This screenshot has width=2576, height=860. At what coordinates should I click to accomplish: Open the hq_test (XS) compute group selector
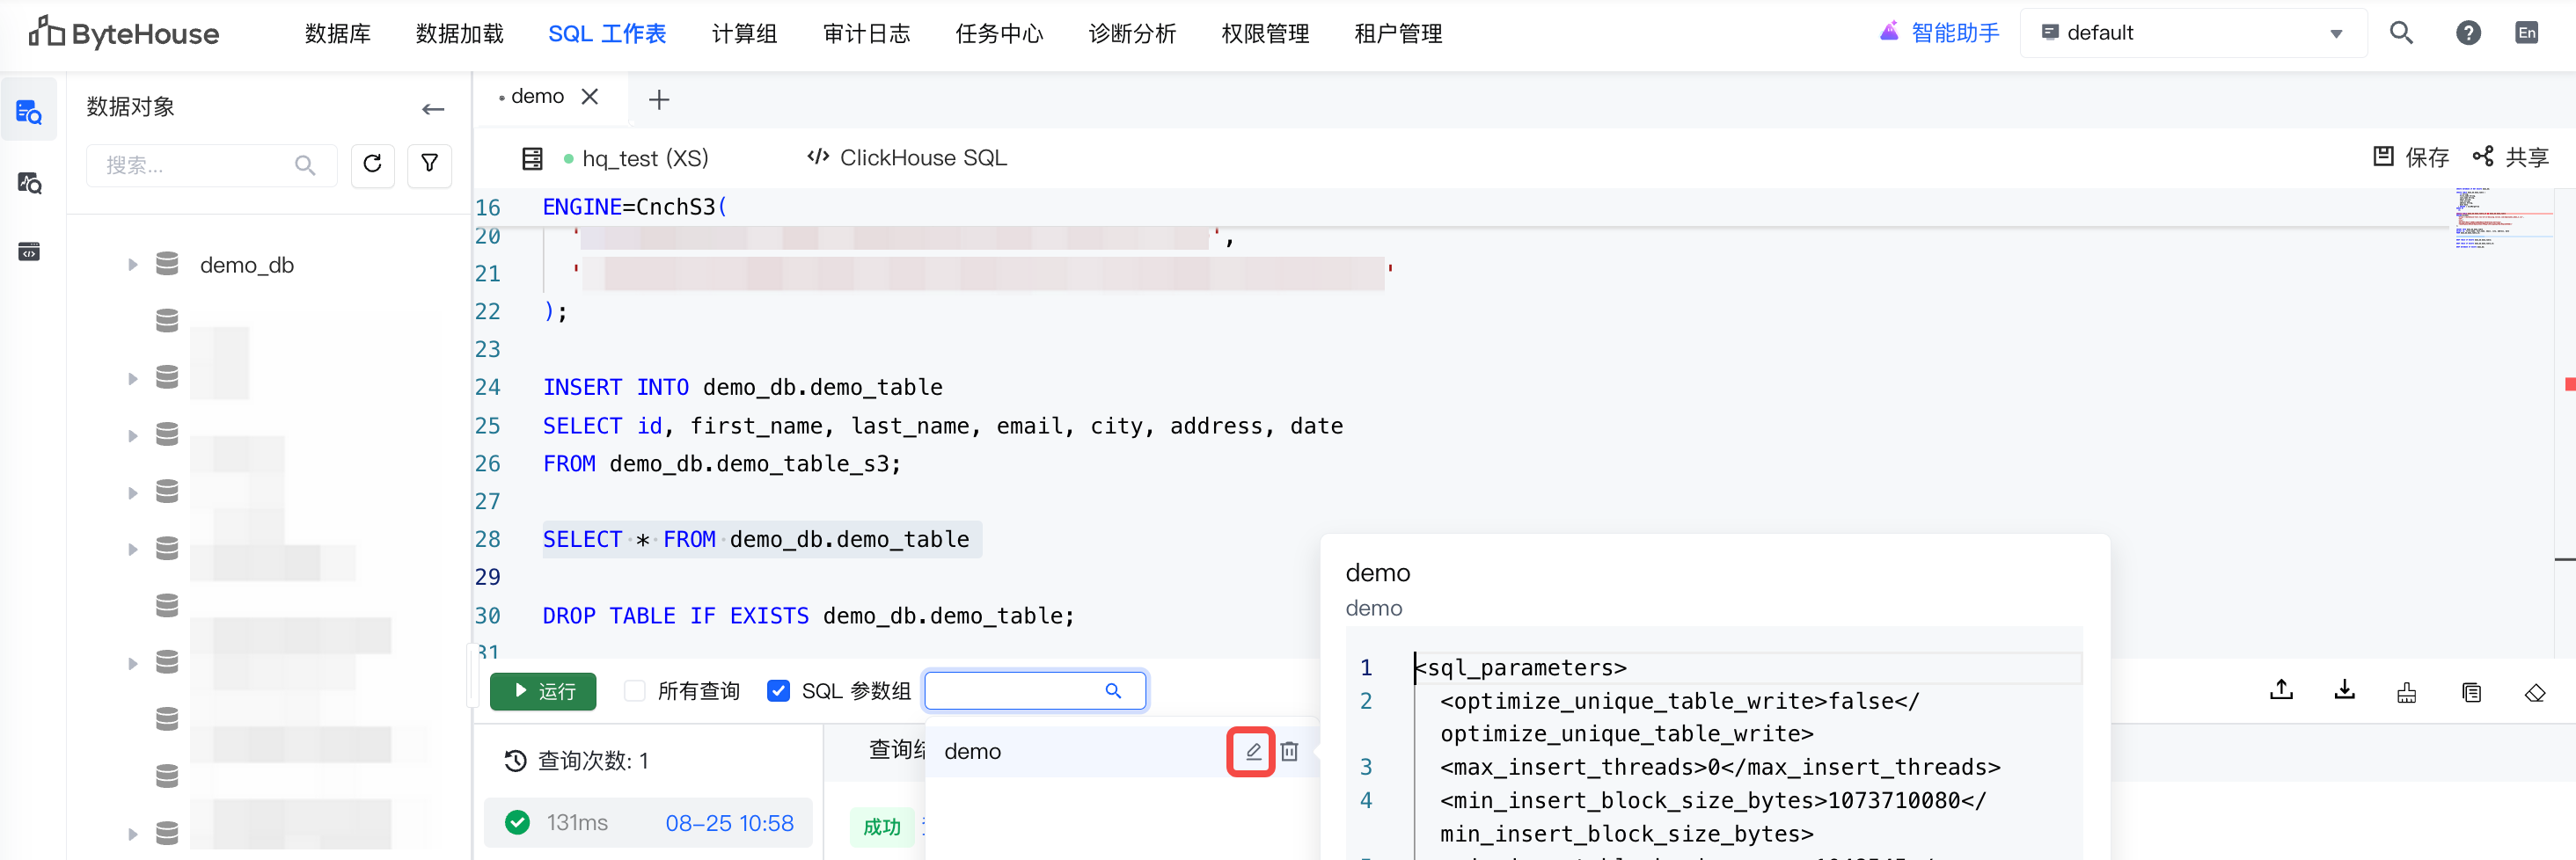[637, 158]
